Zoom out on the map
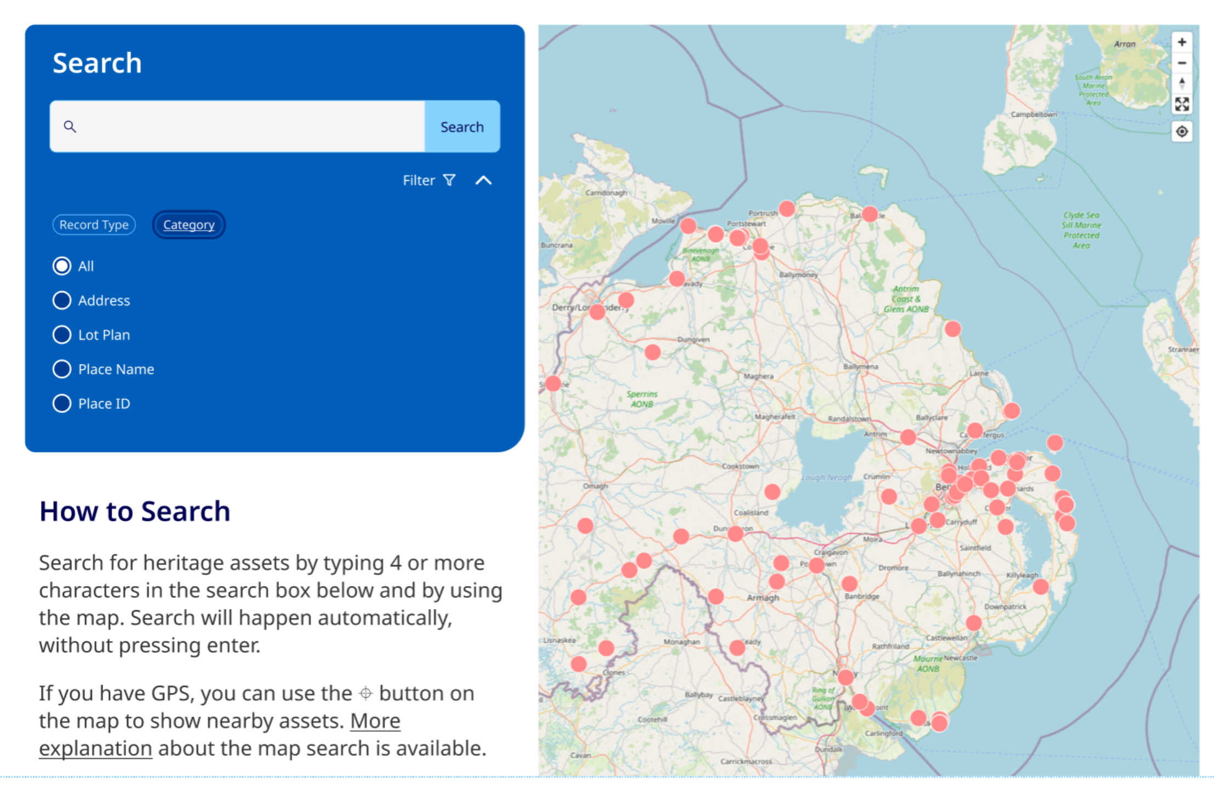Viewport: 1214px width, 792px height. [x=1182, y=63]
